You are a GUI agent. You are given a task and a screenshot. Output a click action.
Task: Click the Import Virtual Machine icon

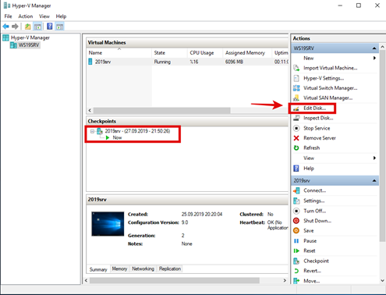click(296, 68)
